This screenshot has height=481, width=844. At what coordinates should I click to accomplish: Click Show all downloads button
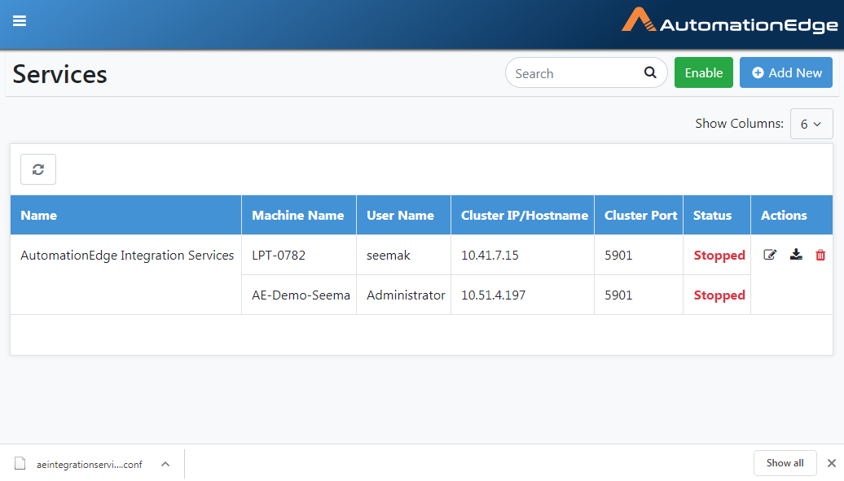pos(785,463)
